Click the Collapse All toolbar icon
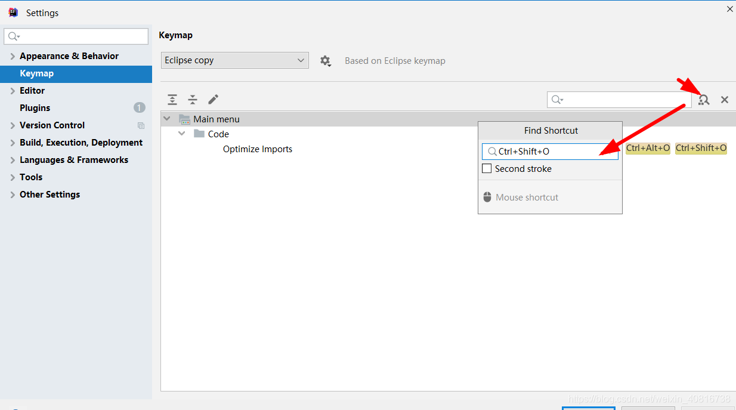 [193, 100]
